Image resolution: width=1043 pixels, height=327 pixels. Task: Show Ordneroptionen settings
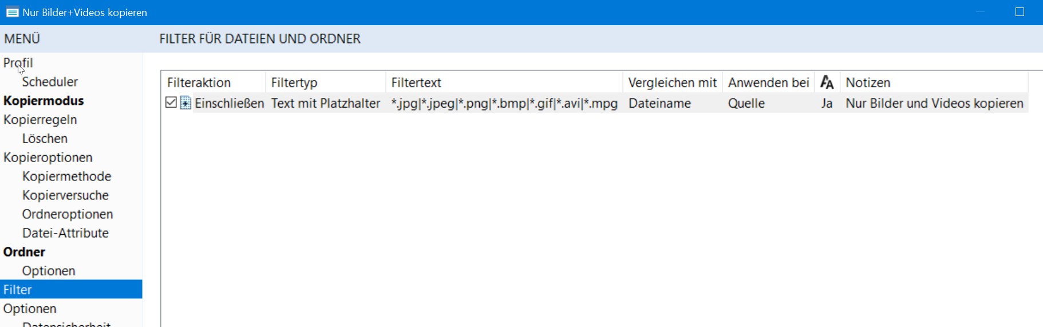(68, 214)
